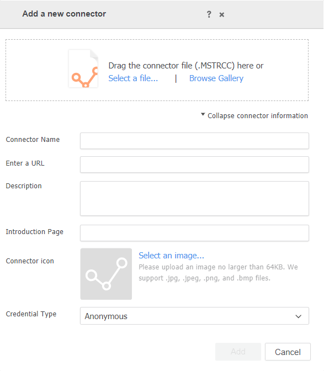Select the Anonymous credential type box
Viewport: 324px width, 371px height.
coord(194,316)
